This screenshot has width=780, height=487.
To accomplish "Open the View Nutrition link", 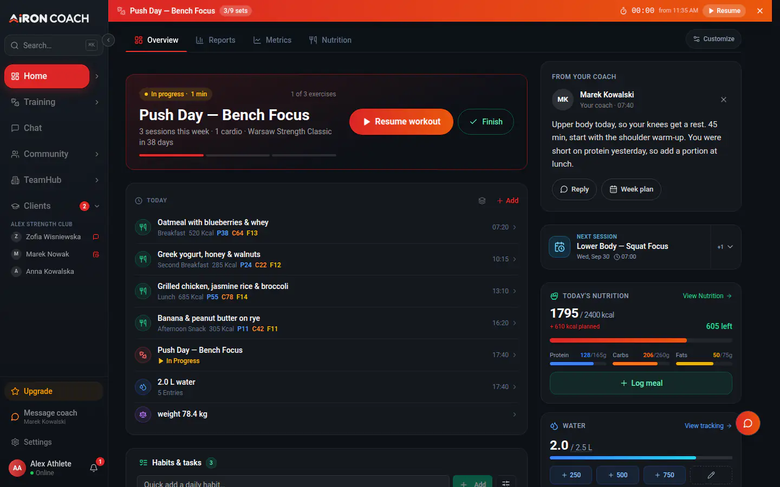I will pyautogui.click(x=707, y=296).
